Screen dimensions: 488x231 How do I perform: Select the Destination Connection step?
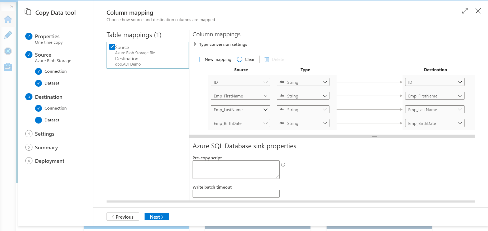(x=55, y=108)
